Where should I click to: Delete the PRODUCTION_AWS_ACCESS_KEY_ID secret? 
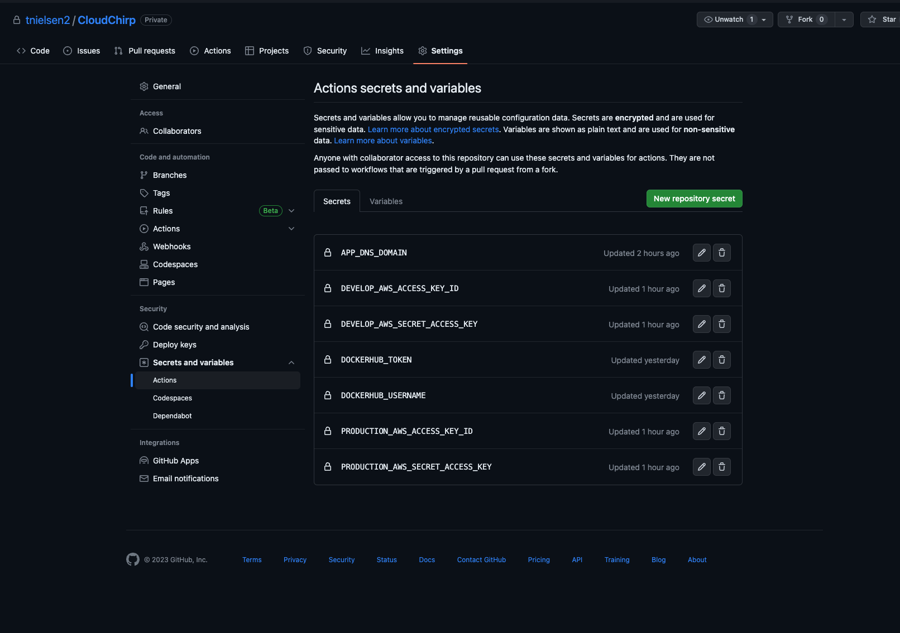pos(722,431)
